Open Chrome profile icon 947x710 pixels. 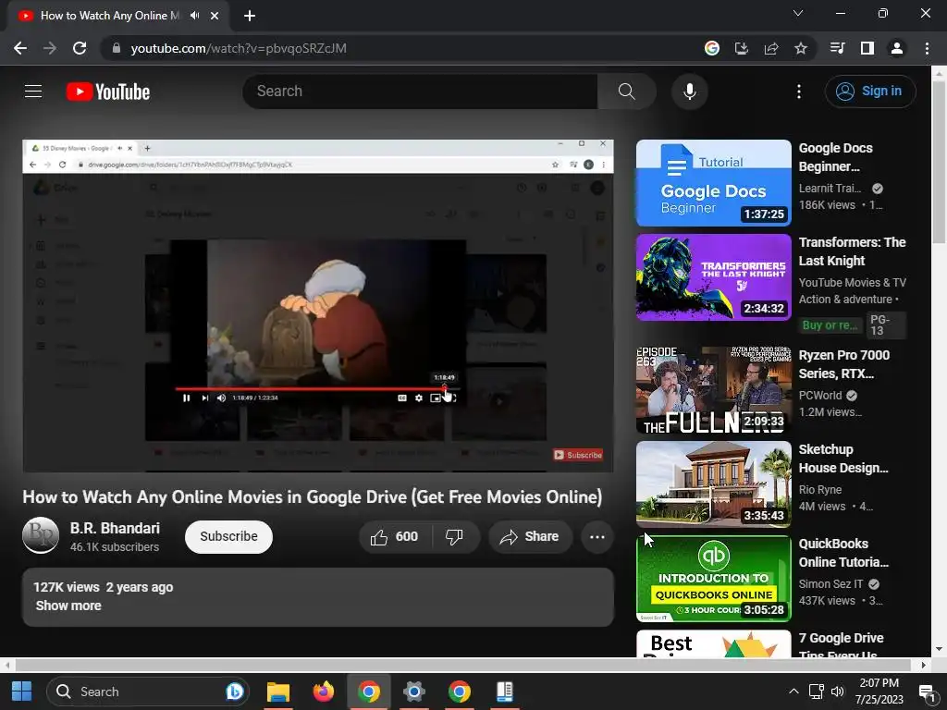click(896, 48)
